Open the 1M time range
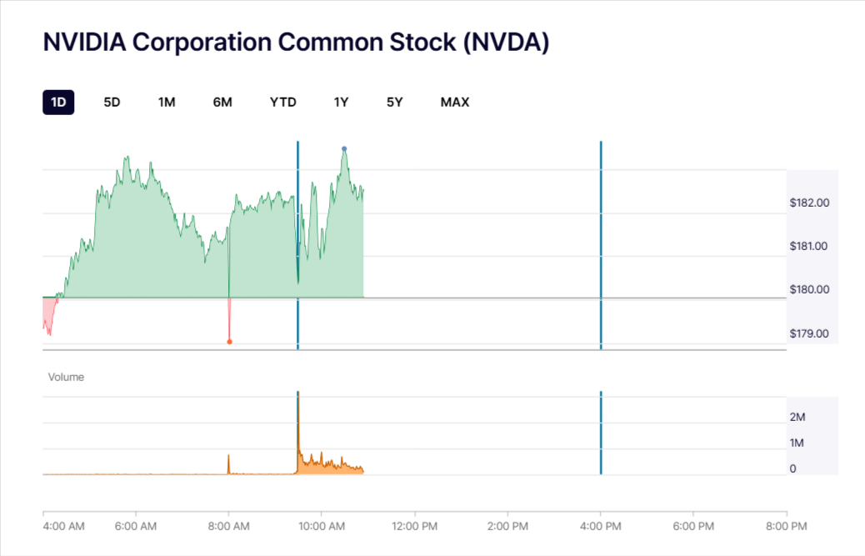This screenshot has height=556, width=865. point(166,102)
